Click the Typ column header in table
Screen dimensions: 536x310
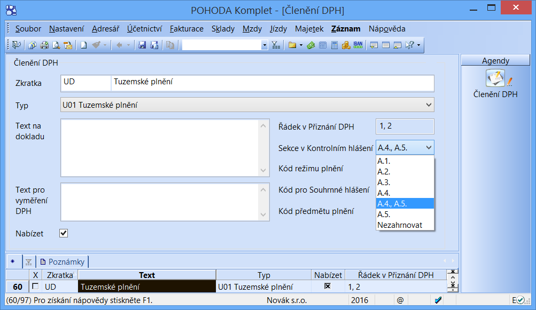[x=263, y=275]
